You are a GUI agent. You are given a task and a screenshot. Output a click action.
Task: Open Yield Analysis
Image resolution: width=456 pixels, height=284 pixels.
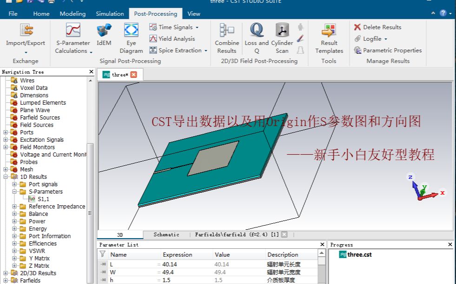point(172,38)
